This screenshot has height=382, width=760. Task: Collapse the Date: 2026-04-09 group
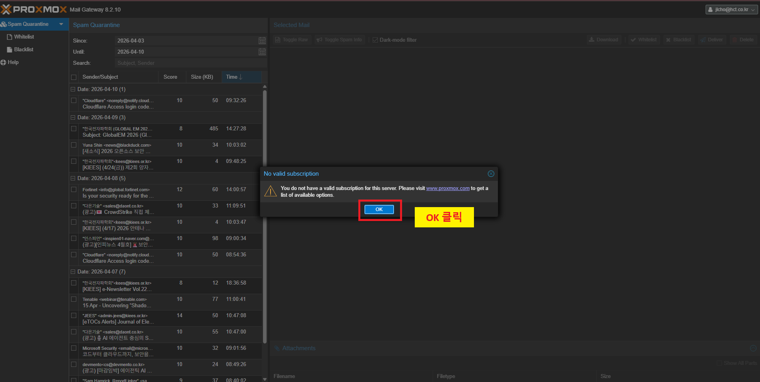coord(73,118)
